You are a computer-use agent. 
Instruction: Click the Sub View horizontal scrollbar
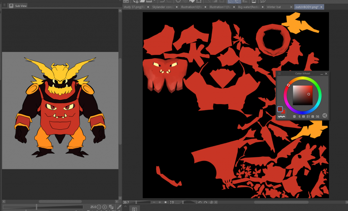point(60,202)
